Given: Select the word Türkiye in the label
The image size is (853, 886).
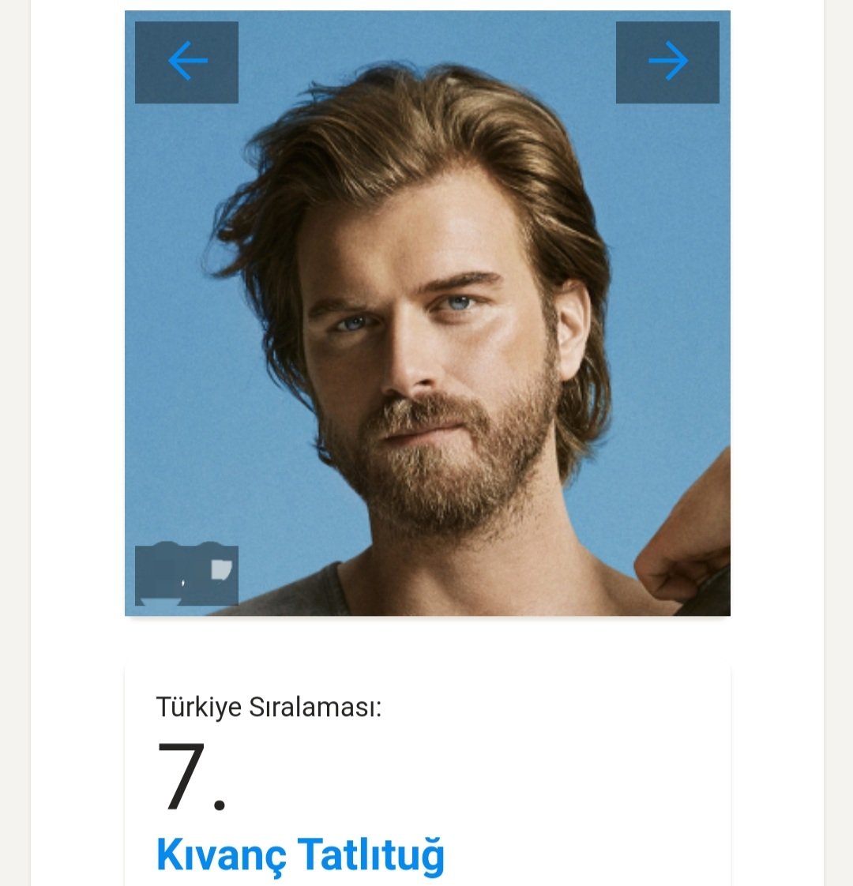Looking at the screenshot, I should (198, 708).
